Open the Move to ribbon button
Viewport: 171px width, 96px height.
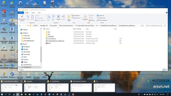click(x=49, y=18)
